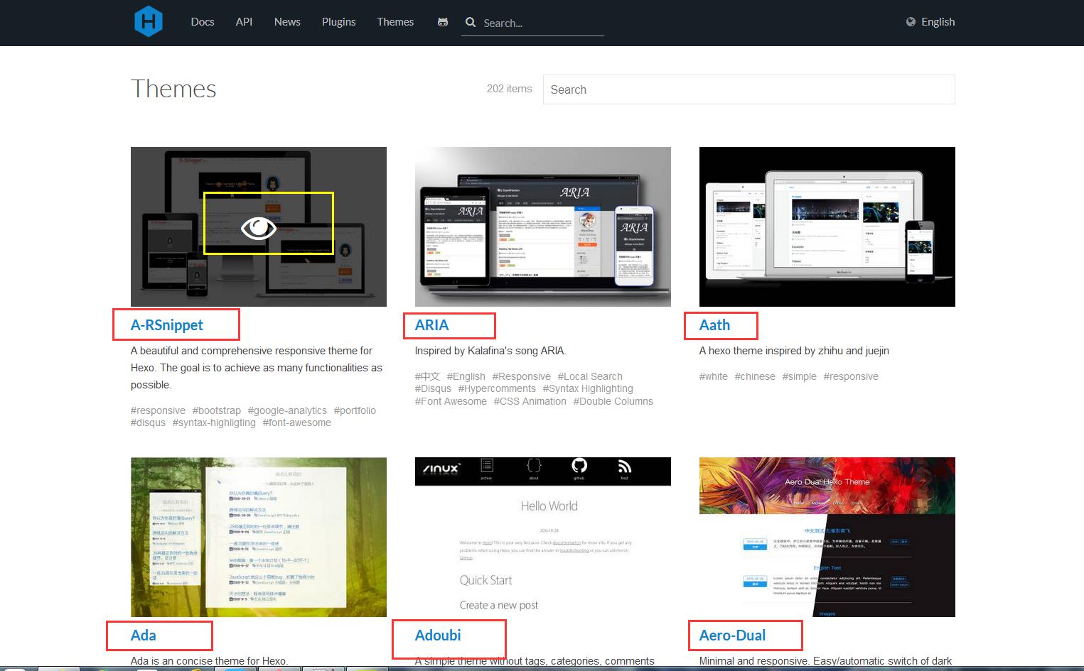The image size is (1084, 671).
Task: Open the ARIA theme link
Action: click(431, 324)
